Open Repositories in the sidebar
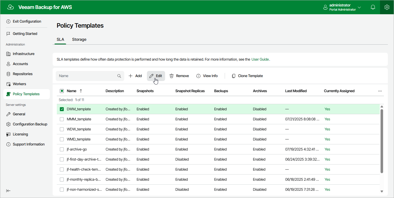 (x=23, y=74)
